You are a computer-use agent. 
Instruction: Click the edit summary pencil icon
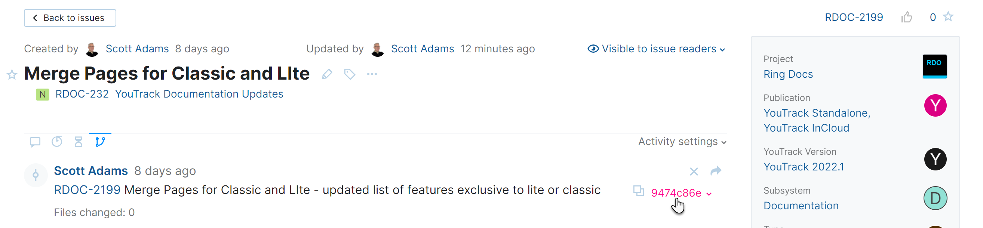tap(327, 74)
